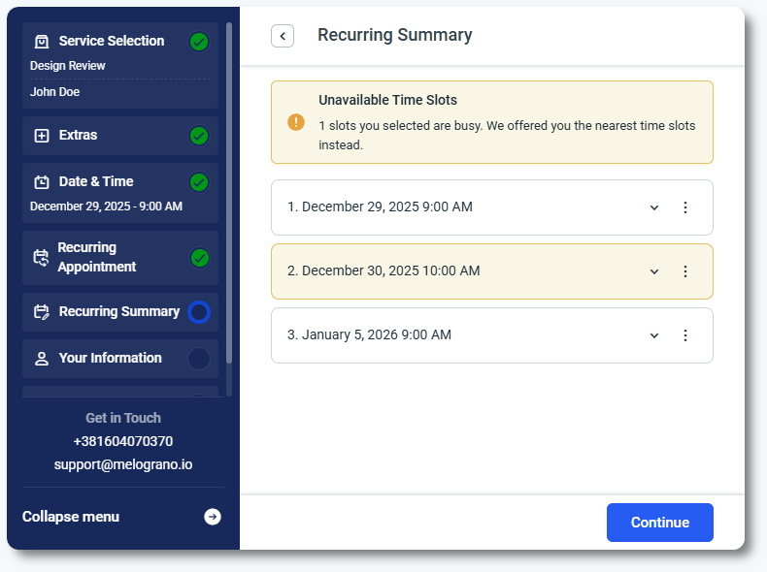Screen dimensions: 767x572
Task: Open the Your Information step
Action: point(110,359)
